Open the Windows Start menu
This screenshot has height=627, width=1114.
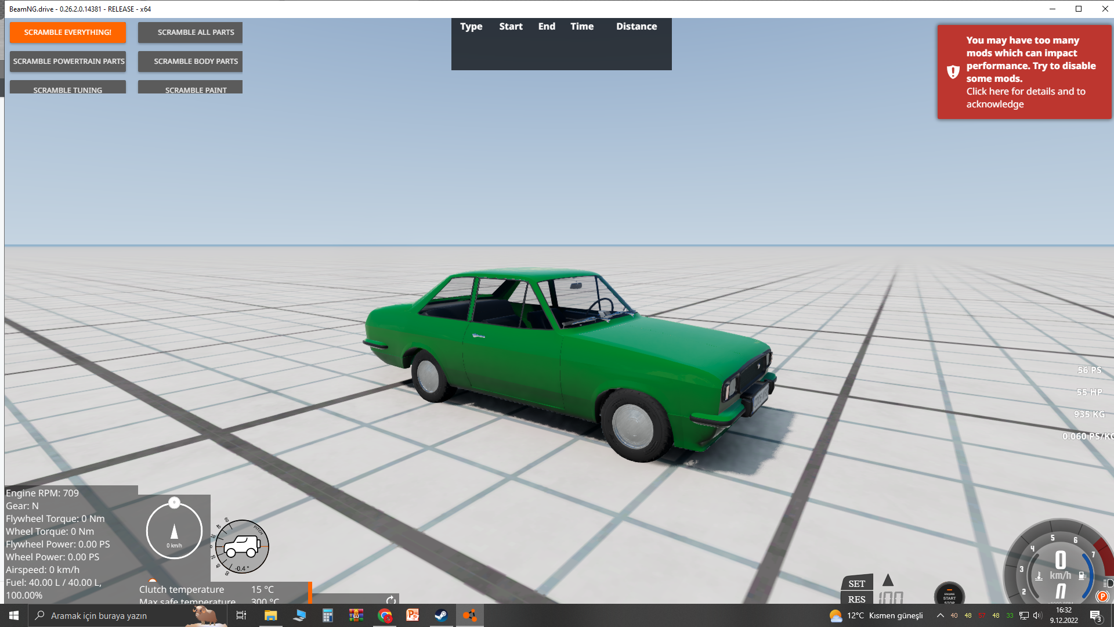coord(14,615)
